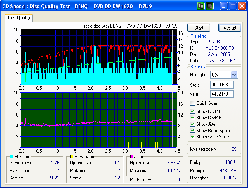
Task: Enable the Quick Scan checkbox
Action: pyautogui.click(x=192, y=103)
